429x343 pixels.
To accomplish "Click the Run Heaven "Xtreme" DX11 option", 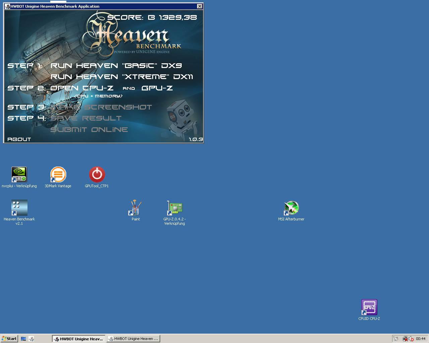I will pyautogui.click(x=122, y=77).
